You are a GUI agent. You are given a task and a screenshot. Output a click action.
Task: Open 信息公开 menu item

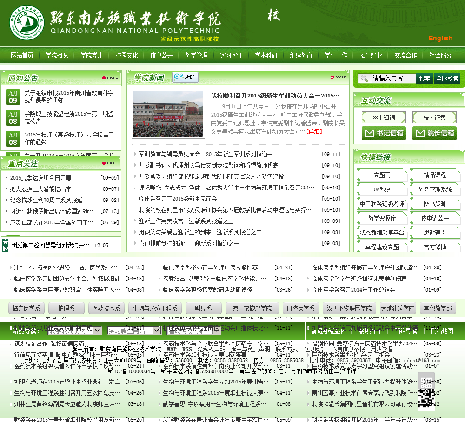click(161, 55)
